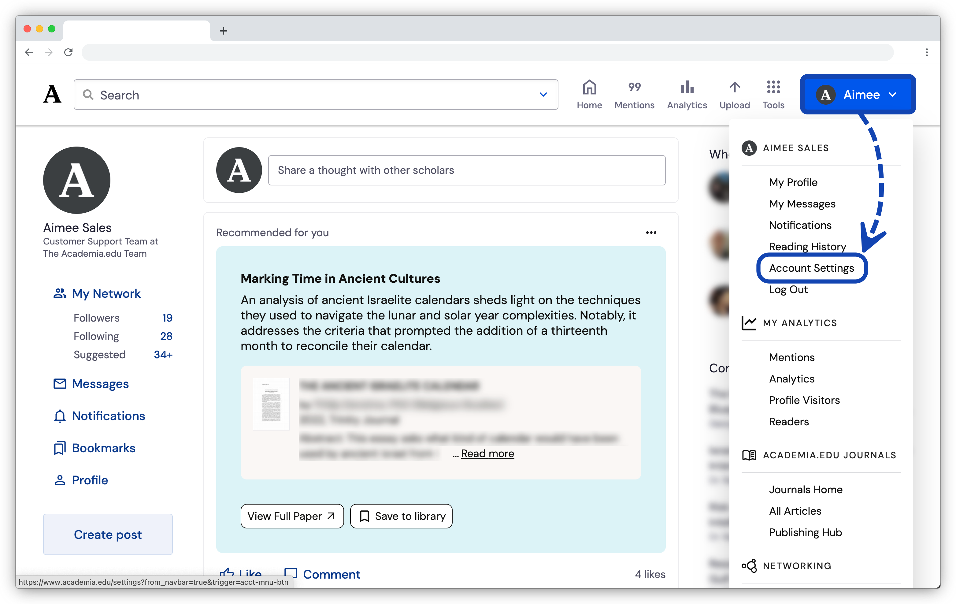Click the Comment link under the post

click(x=332, y=574)
